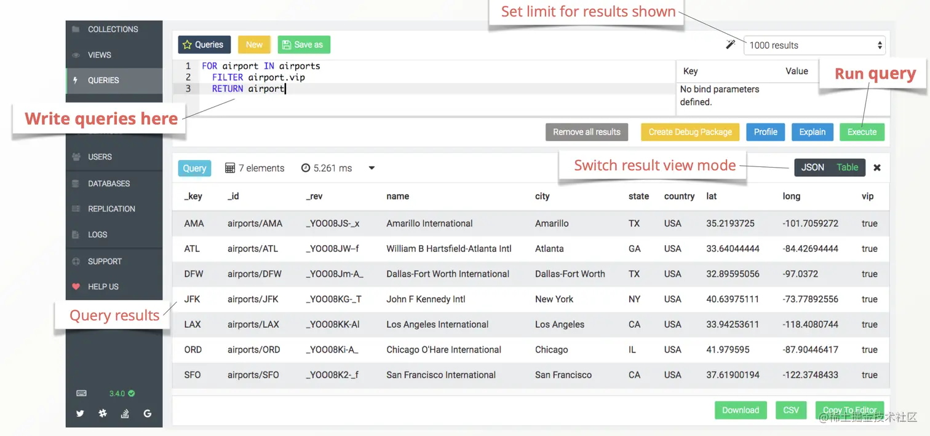Viewport: 930px width, 436px height.
Task: Click Copy To Editor
Action: [849, 410]
